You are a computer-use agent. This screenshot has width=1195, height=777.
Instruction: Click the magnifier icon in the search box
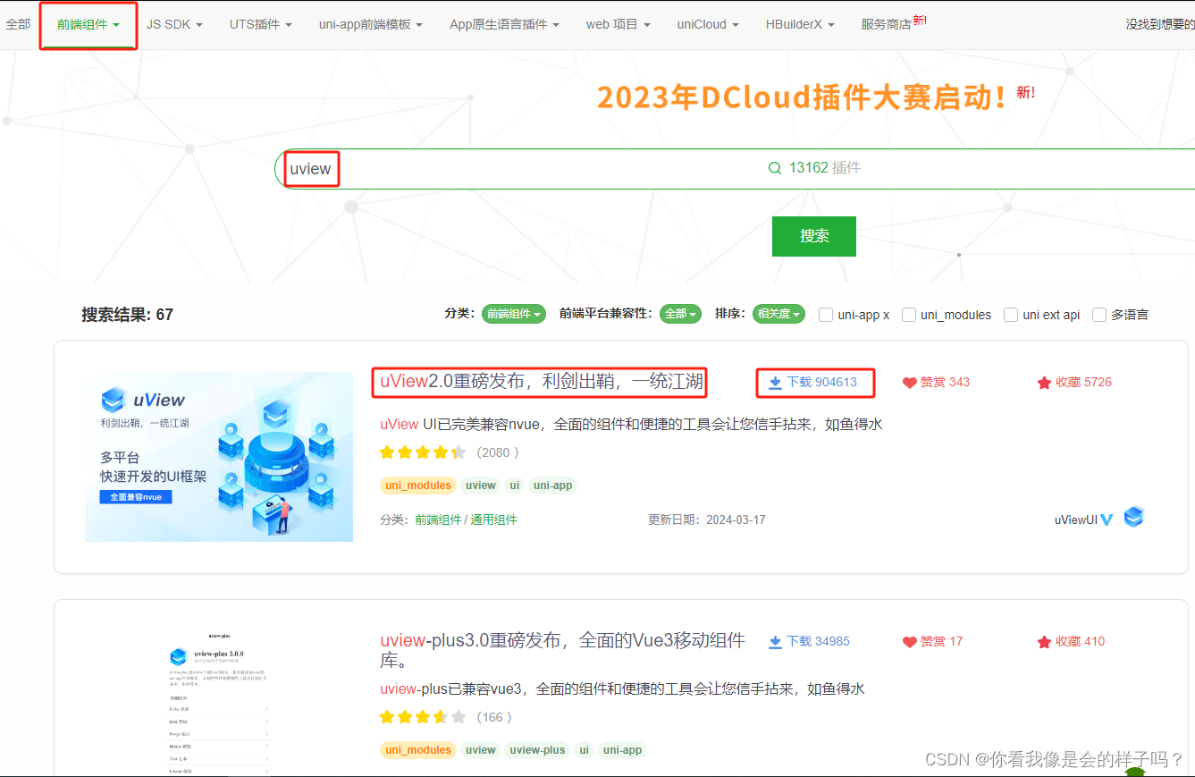pos(775,168)
